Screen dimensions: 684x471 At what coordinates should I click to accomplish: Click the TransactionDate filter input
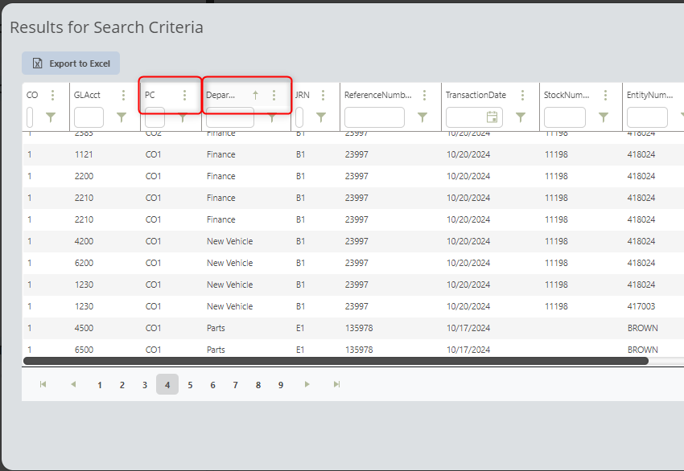(x=474, y=117)
